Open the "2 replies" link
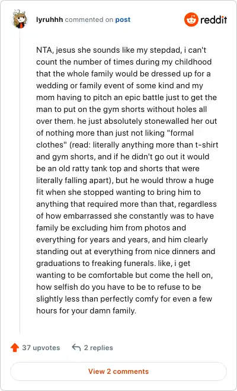Screen dimensions: 237x391 (98, 348)
